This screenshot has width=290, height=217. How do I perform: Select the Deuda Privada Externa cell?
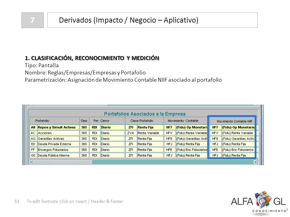[x=58, y=144]
